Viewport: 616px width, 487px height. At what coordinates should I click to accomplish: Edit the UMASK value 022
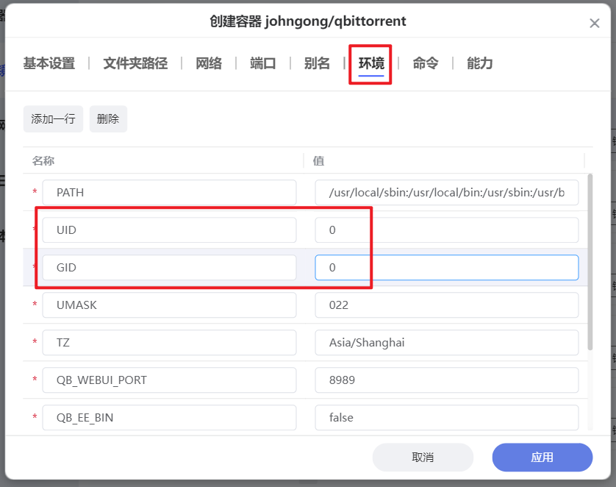[x=447, y=305]
